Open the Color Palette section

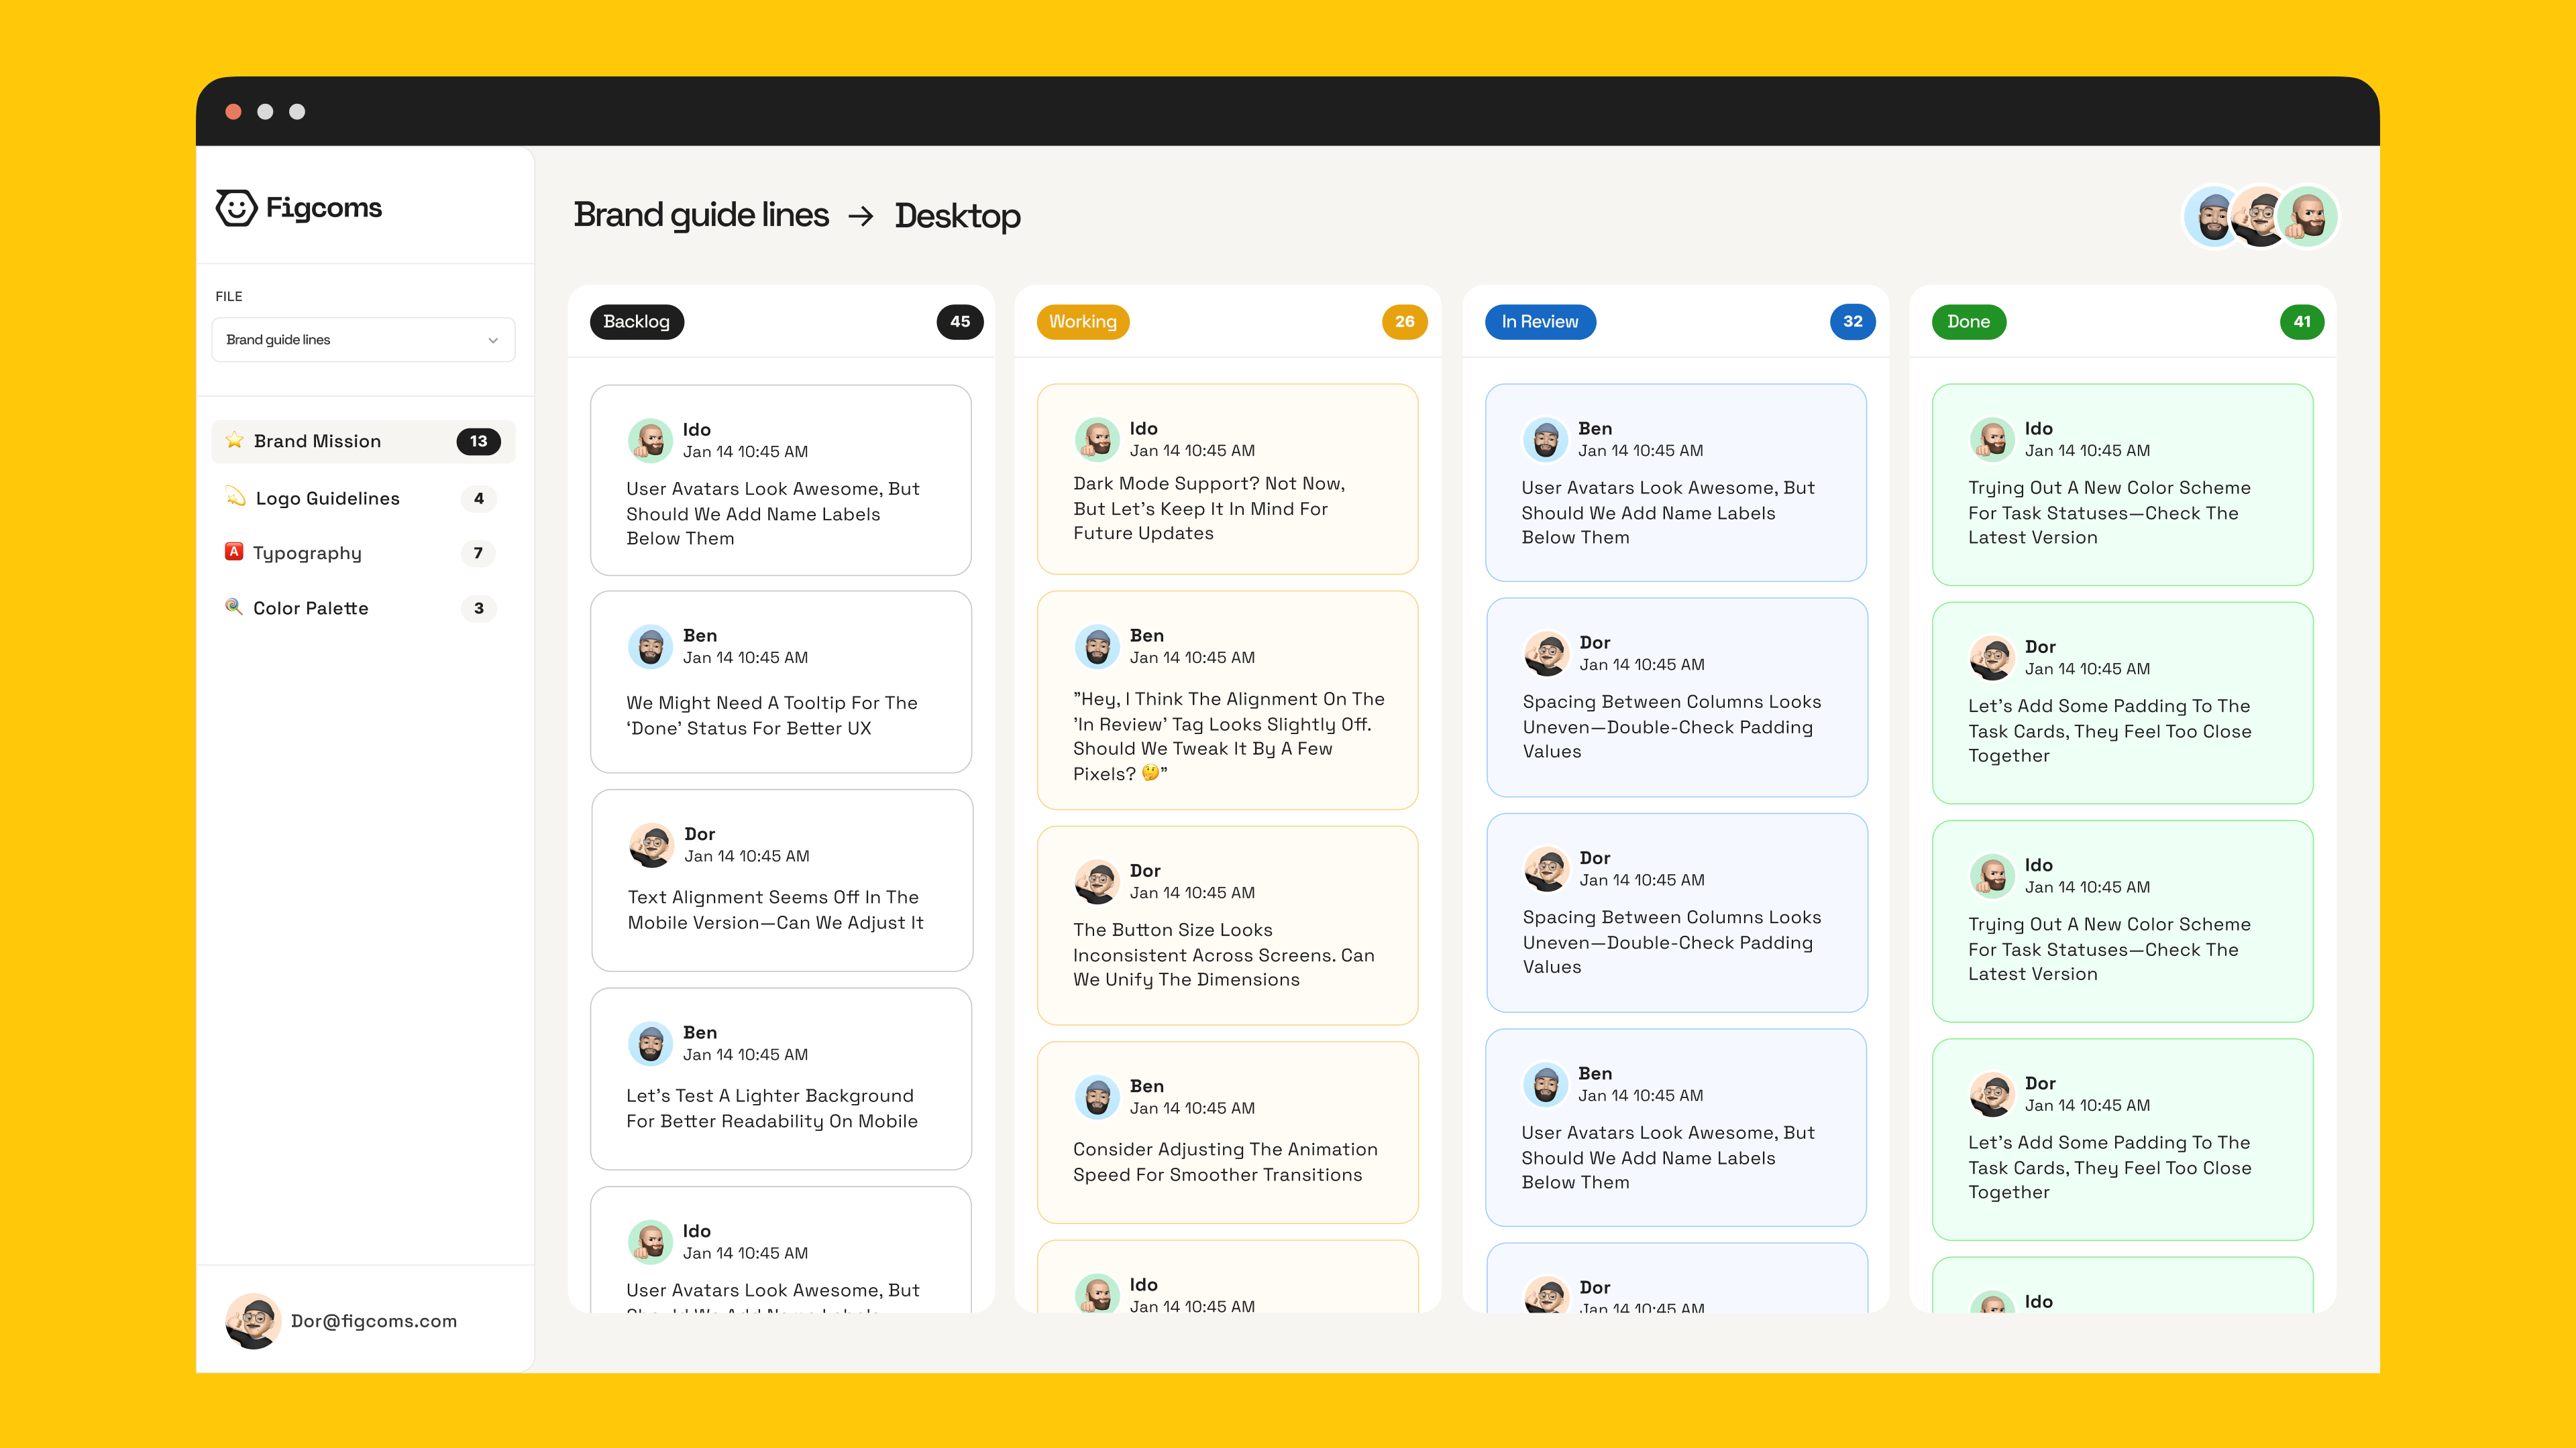point(310,607)
